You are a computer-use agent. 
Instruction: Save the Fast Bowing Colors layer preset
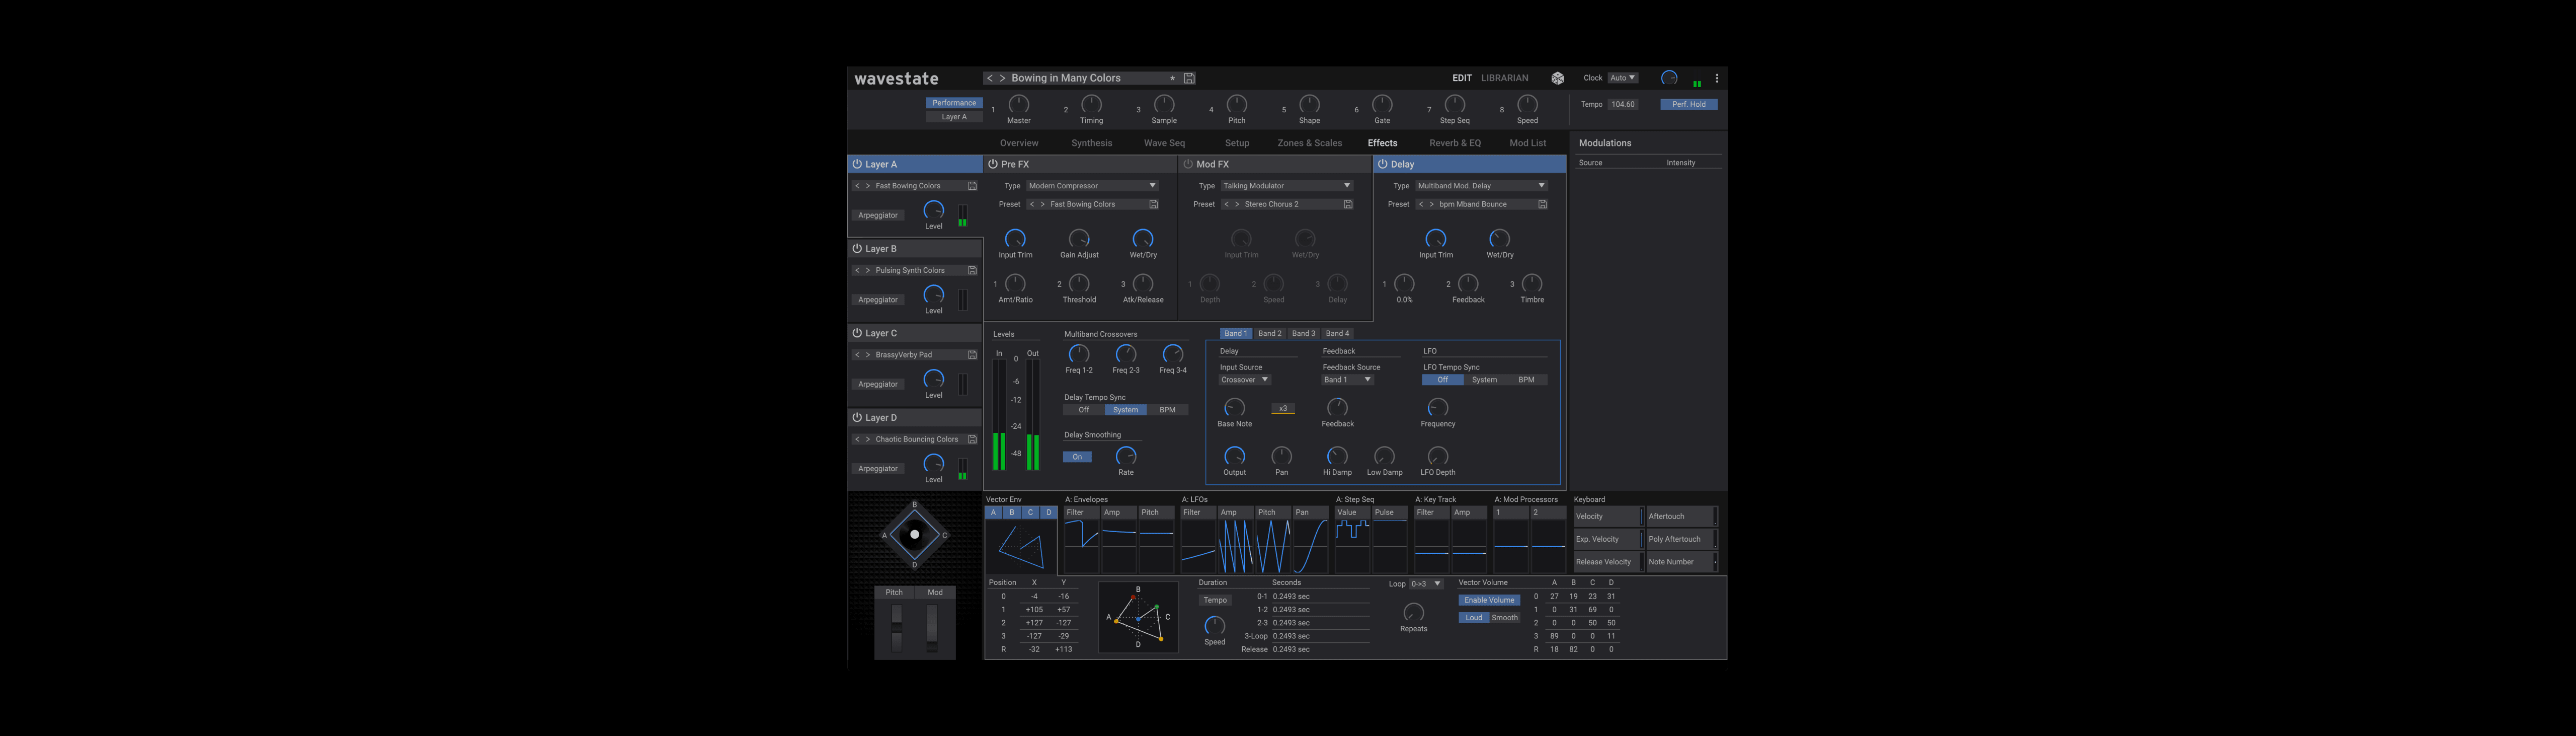(x=972, y=186)
